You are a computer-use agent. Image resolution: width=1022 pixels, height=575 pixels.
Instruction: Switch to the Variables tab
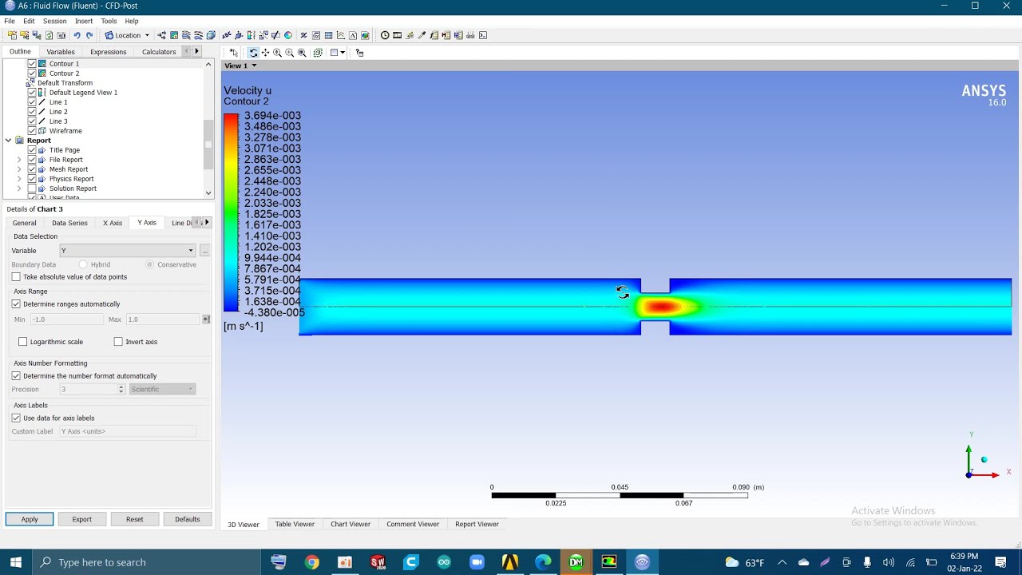pos(61,52)
